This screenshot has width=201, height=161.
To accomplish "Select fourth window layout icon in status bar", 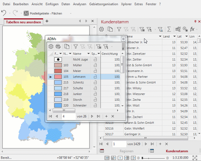I will click(x=127, y=158).
